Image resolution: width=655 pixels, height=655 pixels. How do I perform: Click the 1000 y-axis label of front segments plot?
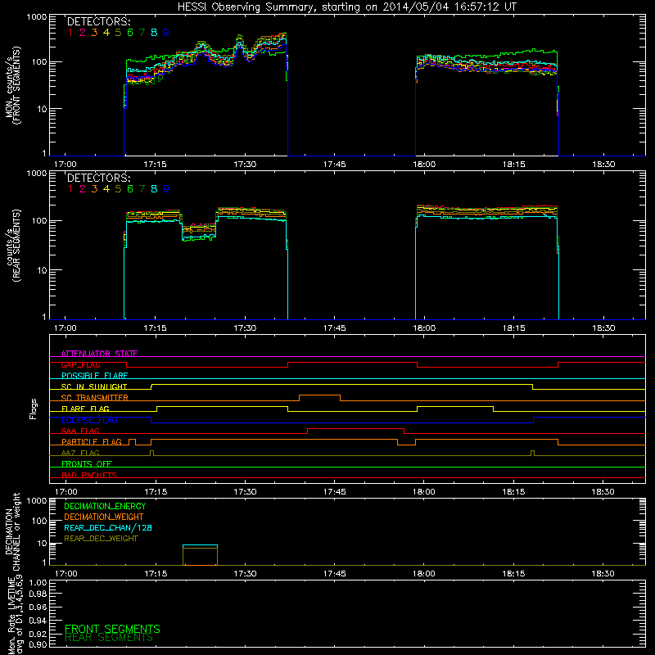pyautogui.click(x=37, y=17)
